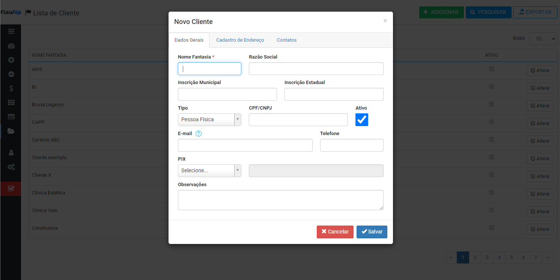Click Alterar button for Cartório ABC row
This screenshot has height=280, width=560.
point(540,141)
